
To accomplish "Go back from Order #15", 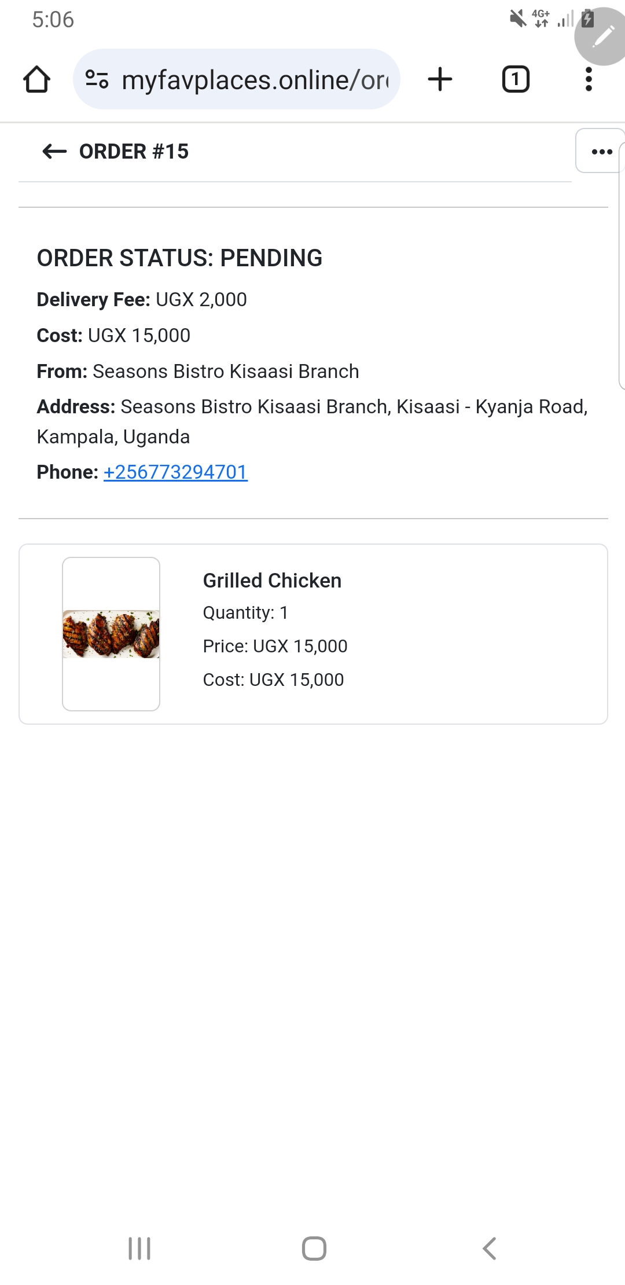I will tap(55, 152).
